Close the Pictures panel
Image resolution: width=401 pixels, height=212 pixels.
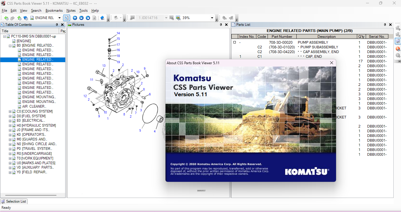226,25
